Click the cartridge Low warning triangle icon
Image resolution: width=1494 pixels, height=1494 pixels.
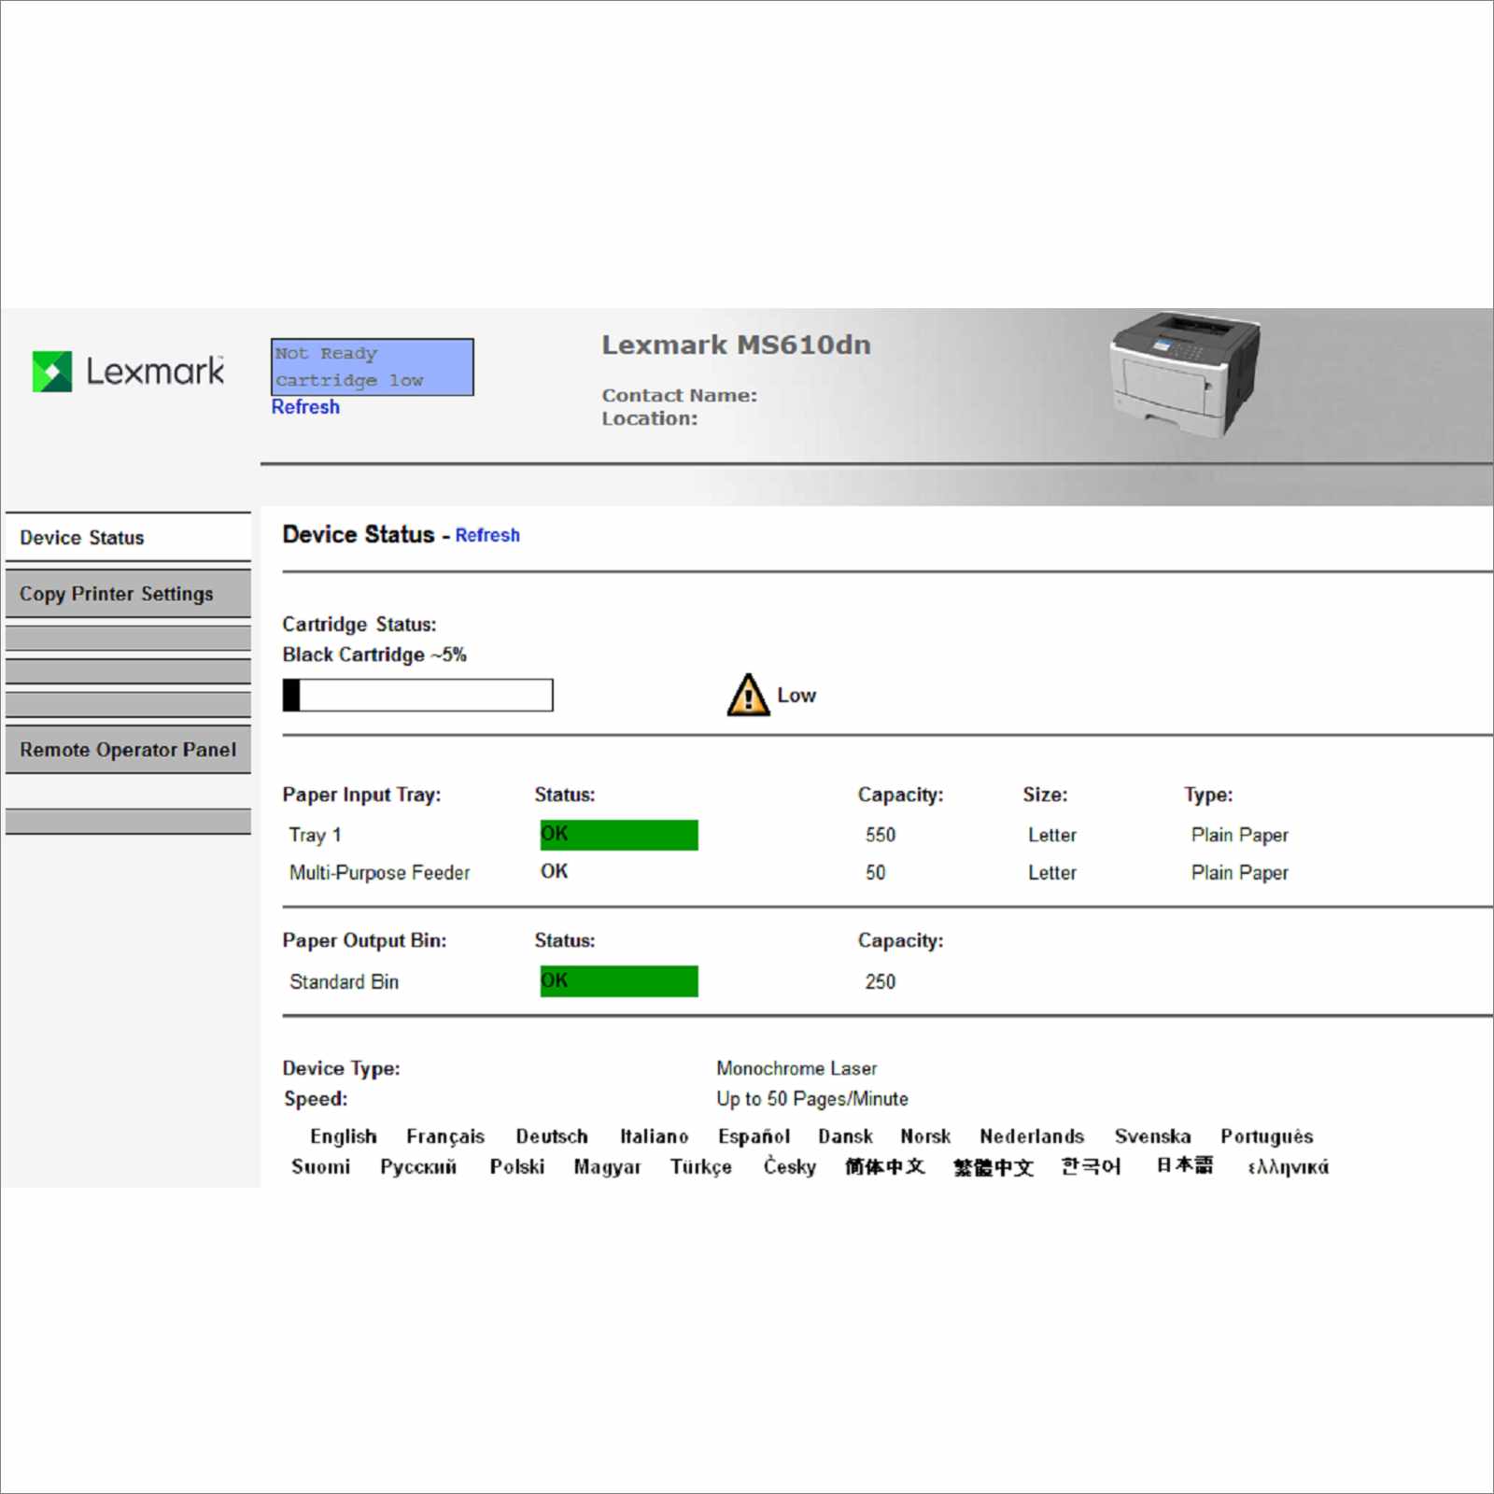748,695
